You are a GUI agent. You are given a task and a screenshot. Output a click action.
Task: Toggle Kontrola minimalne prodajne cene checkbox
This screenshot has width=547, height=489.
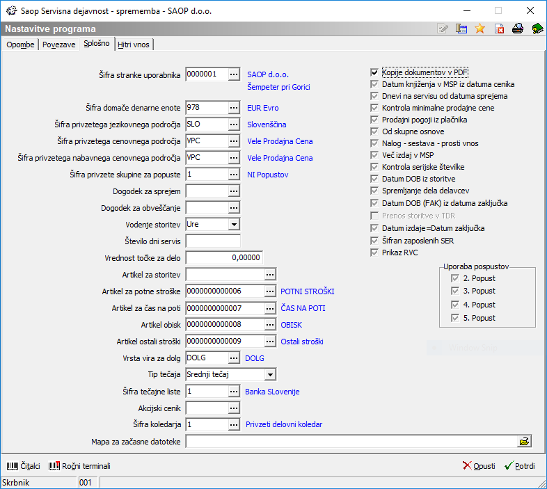click(374, 108)
